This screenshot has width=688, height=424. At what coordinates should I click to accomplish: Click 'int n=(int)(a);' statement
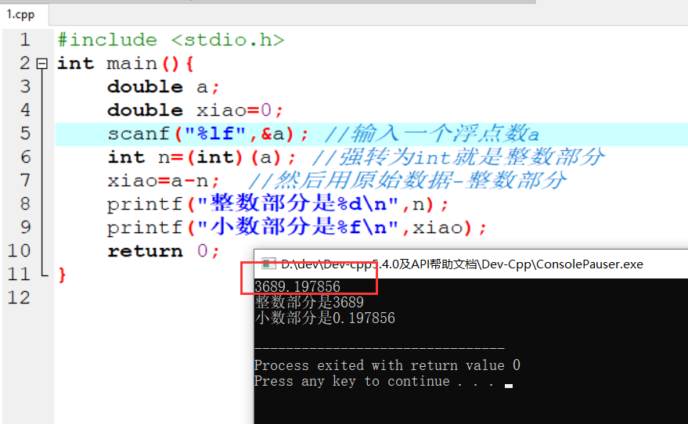point(202,157)
